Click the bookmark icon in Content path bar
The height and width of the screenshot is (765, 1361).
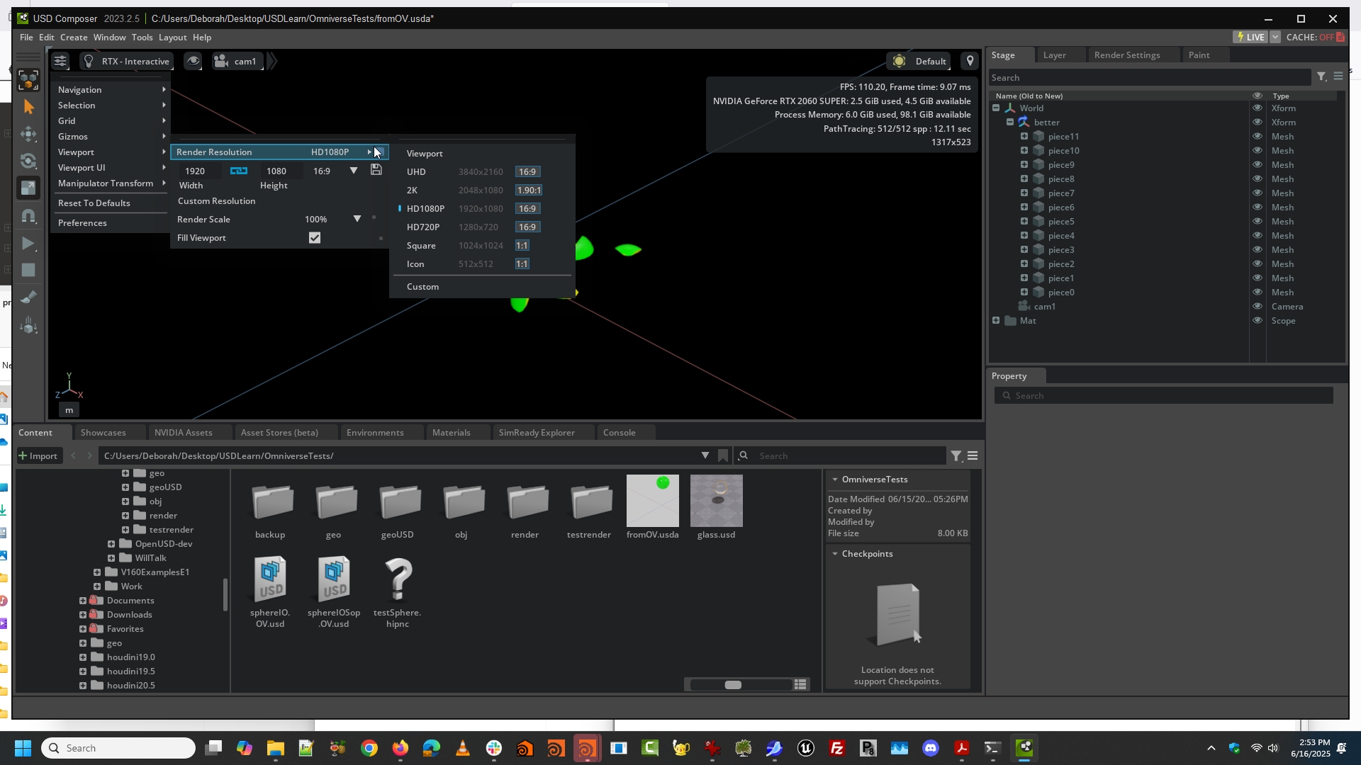point(723,455)
